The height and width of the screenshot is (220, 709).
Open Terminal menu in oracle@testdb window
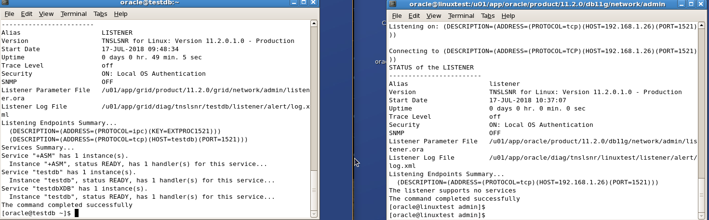[74, 14]
